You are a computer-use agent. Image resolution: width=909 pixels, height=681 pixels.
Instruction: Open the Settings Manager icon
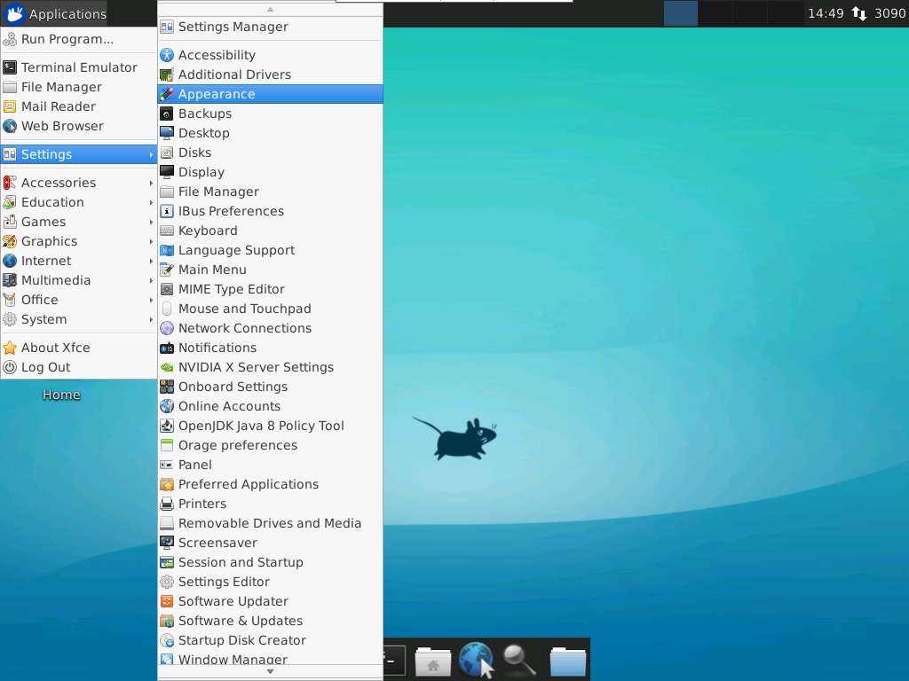[167, 27]
